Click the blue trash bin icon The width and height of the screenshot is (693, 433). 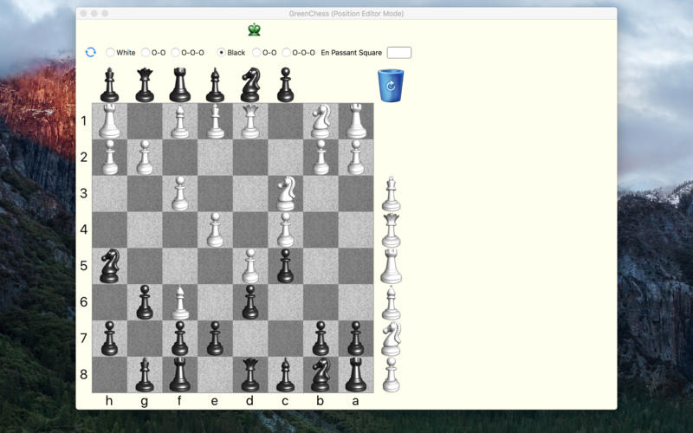point(391,86)
